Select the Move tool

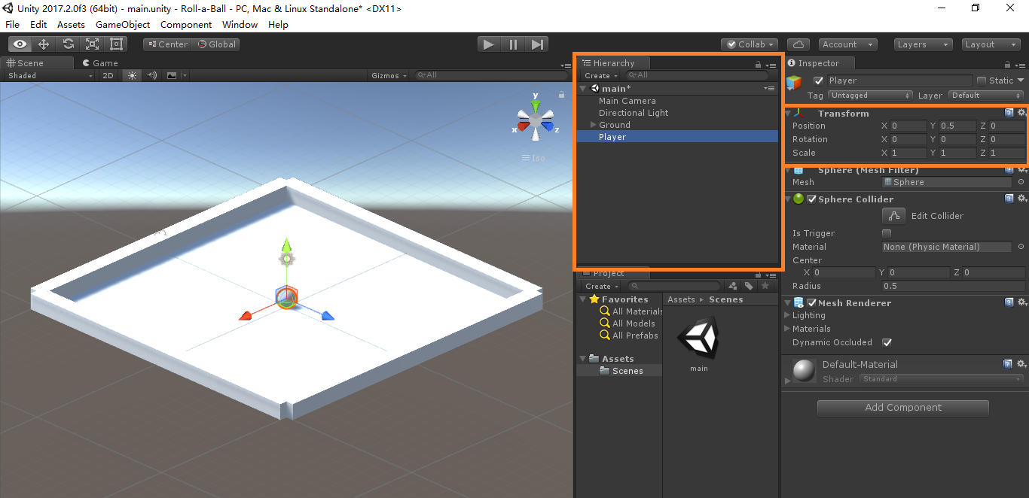coord(44,44)
